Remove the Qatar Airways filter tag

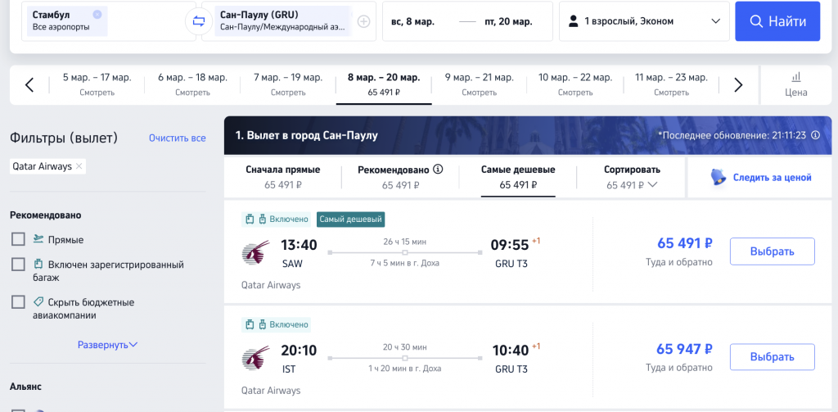point(79,166)
